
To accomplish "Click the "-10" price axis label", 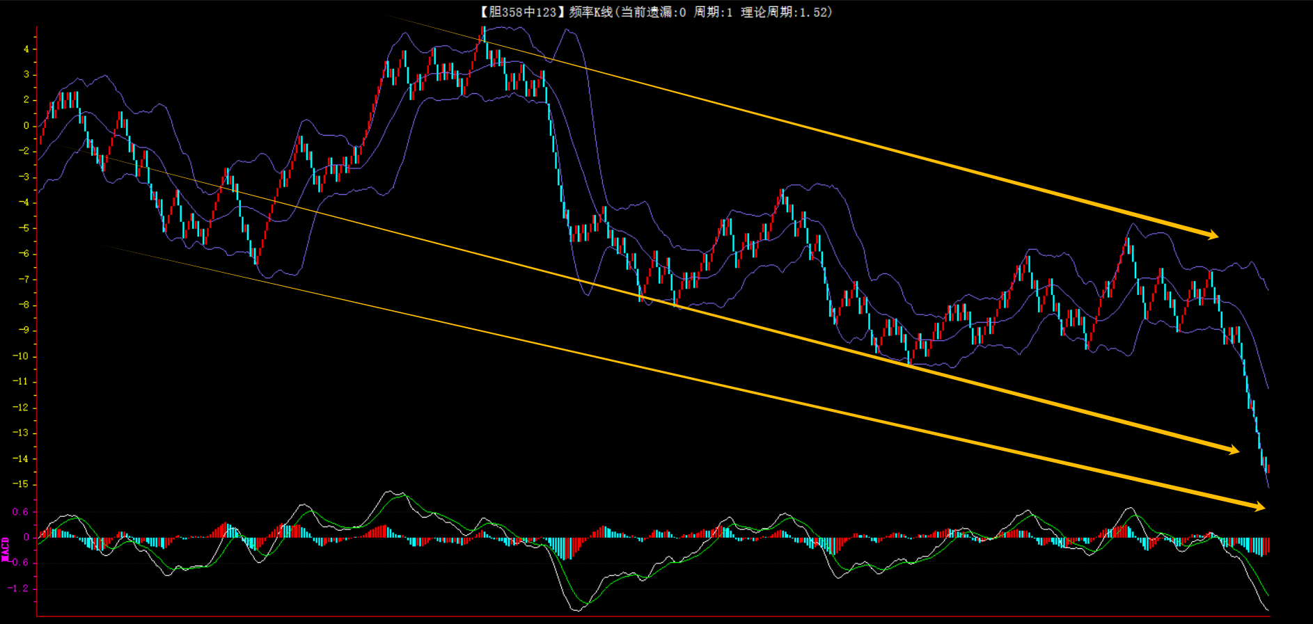I will tap(21, 356).
